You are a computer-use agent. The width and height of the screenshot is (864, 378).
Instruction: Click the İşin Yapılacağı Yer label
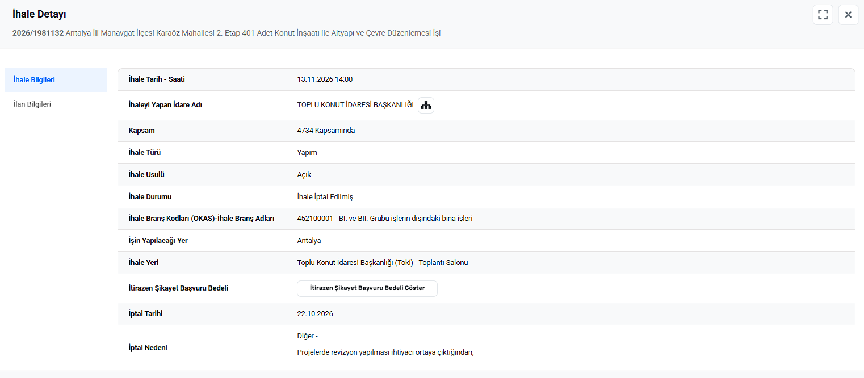point(158,241)
